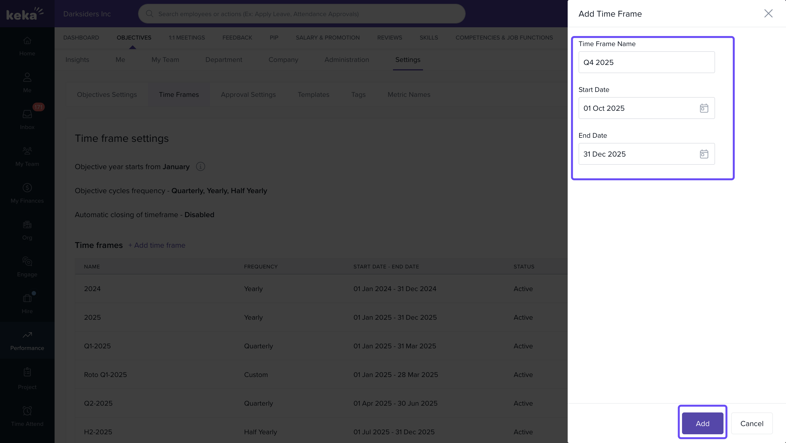Open the End Date calendar picker
This screenshot has height=443, width=786.
pos(704,154)
